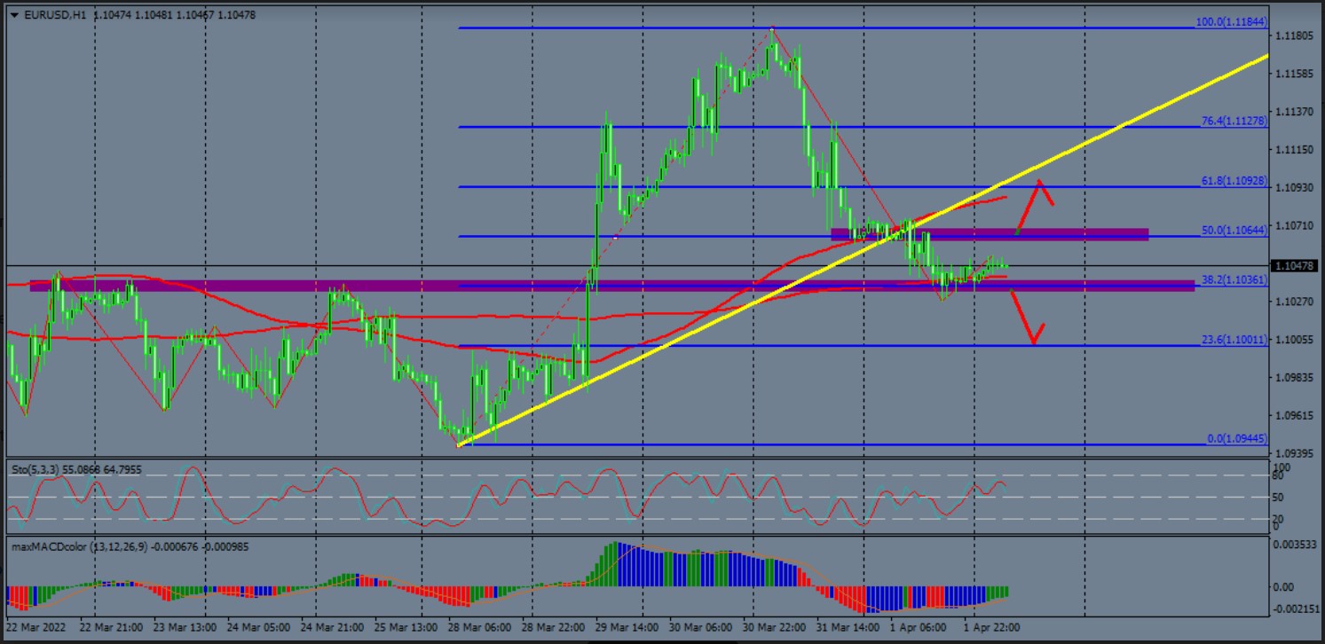Click the OHLC values 1.10474 1.10481 1.10467 1.10478
Viewport: 1325px width, 644px height.
174,14
